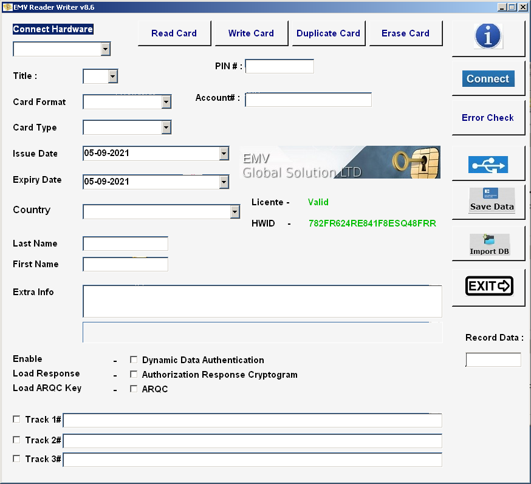Click the EXIT arrow icon
Viewport: 531px width, 484px height.
[488, 286]
